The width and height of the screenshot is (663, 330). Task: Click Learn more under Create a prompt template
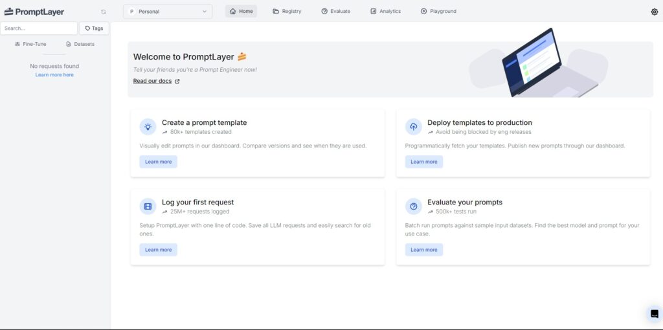(158, 162)
